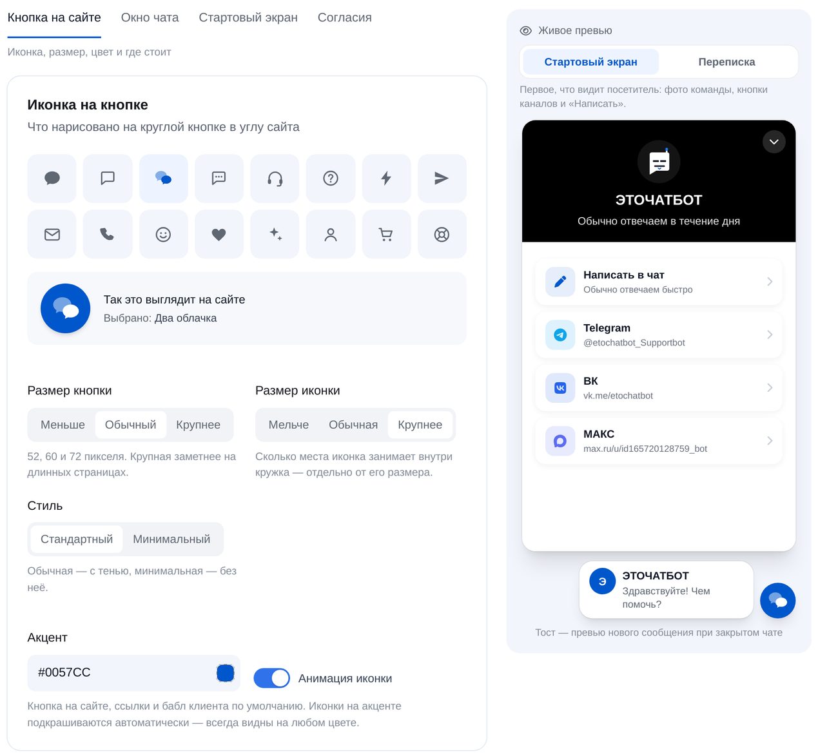The height and width of the screenshot is (756, 838).
Task: Show the Переписка preview
Action: [726, 62]
